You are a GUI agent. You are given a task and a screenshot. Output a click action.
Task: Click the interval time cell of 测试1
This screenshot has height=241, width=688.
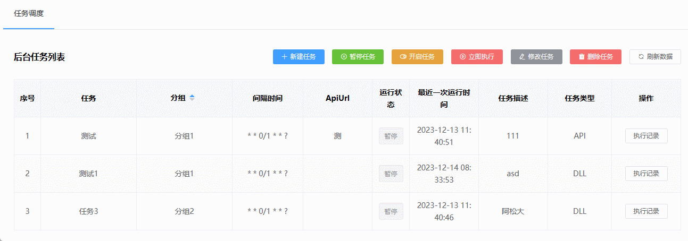point(268,174)
